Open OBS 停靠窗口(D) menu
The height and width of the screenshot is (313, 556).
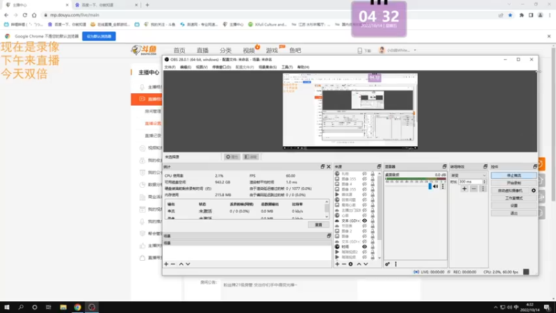coord(222,67)
